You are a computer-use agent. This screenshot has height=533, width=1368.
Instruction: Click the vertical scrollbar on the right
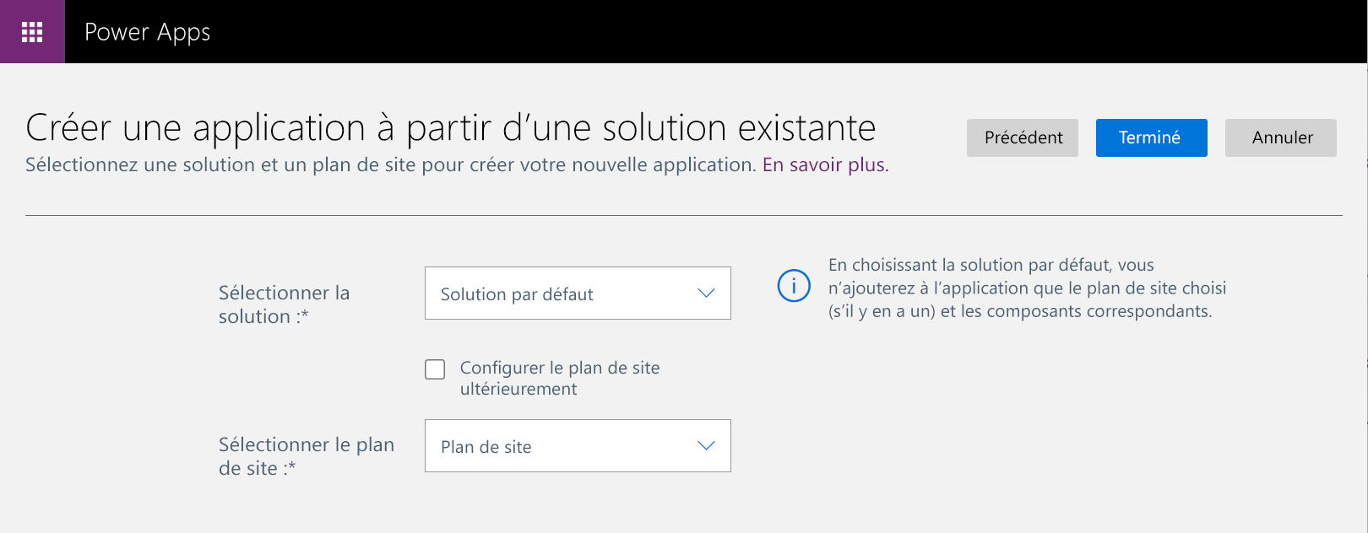1362,253
